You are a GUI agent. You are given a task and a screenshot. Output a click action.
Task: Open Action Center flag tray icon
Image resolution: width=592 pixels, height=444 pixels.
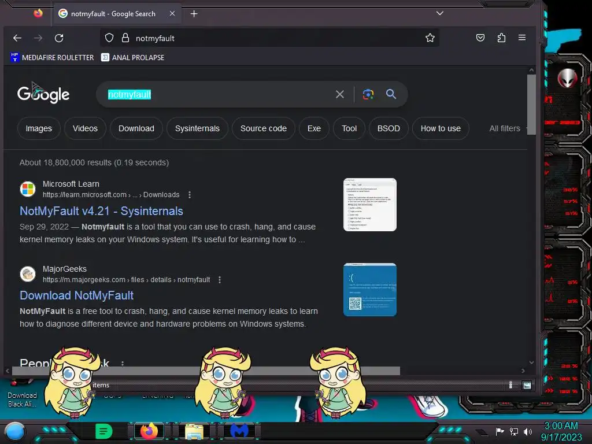tap(499, 431)
